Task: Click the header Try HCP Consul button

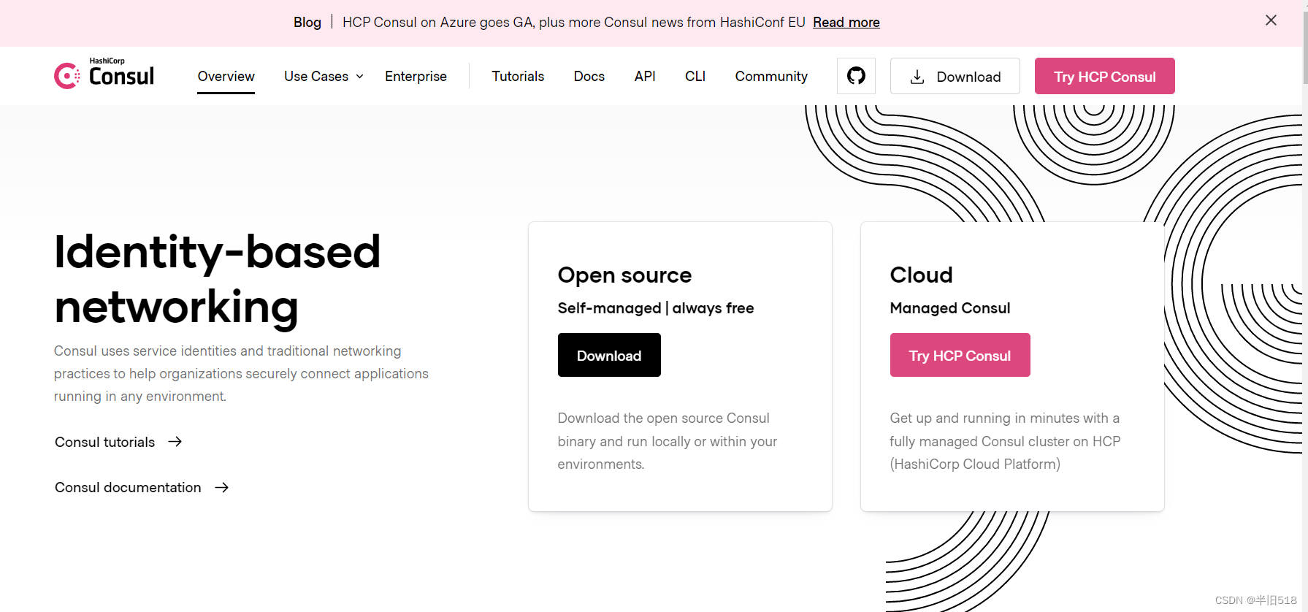Action: click(1104, 76)
